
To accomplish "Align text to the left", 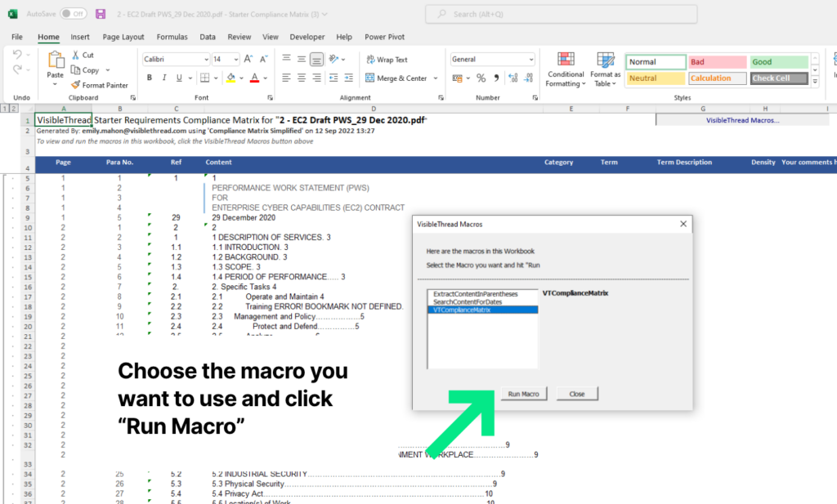I will click(x=287, y=78).
